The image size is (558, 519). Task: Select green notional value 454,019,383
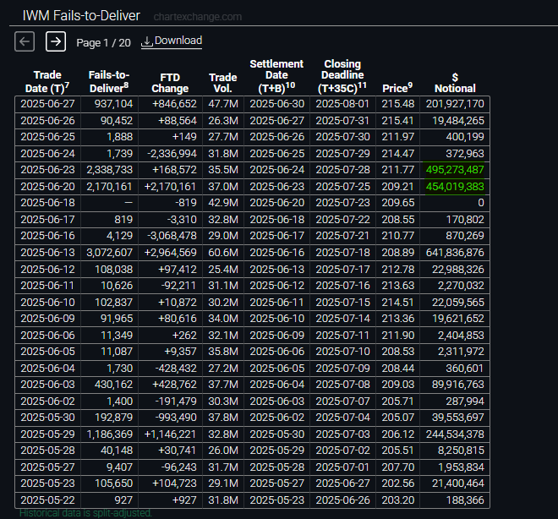coord(455,187)
